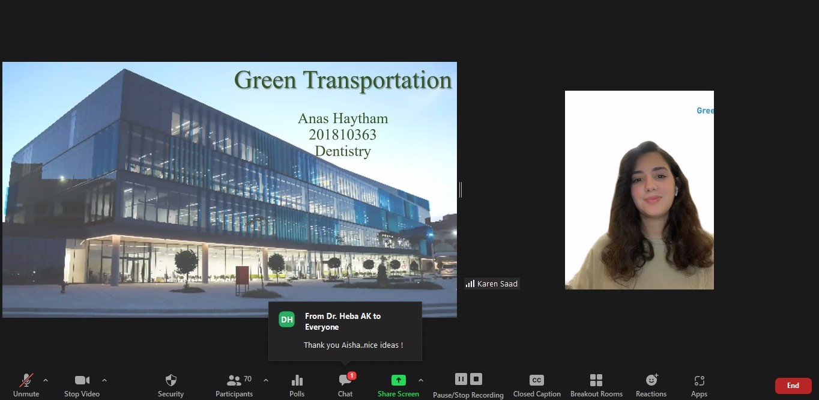The height and width of the screenshot is (400, 819).
Task: Expand audio options arrow beside Unmute
Action: pos(46,380)
